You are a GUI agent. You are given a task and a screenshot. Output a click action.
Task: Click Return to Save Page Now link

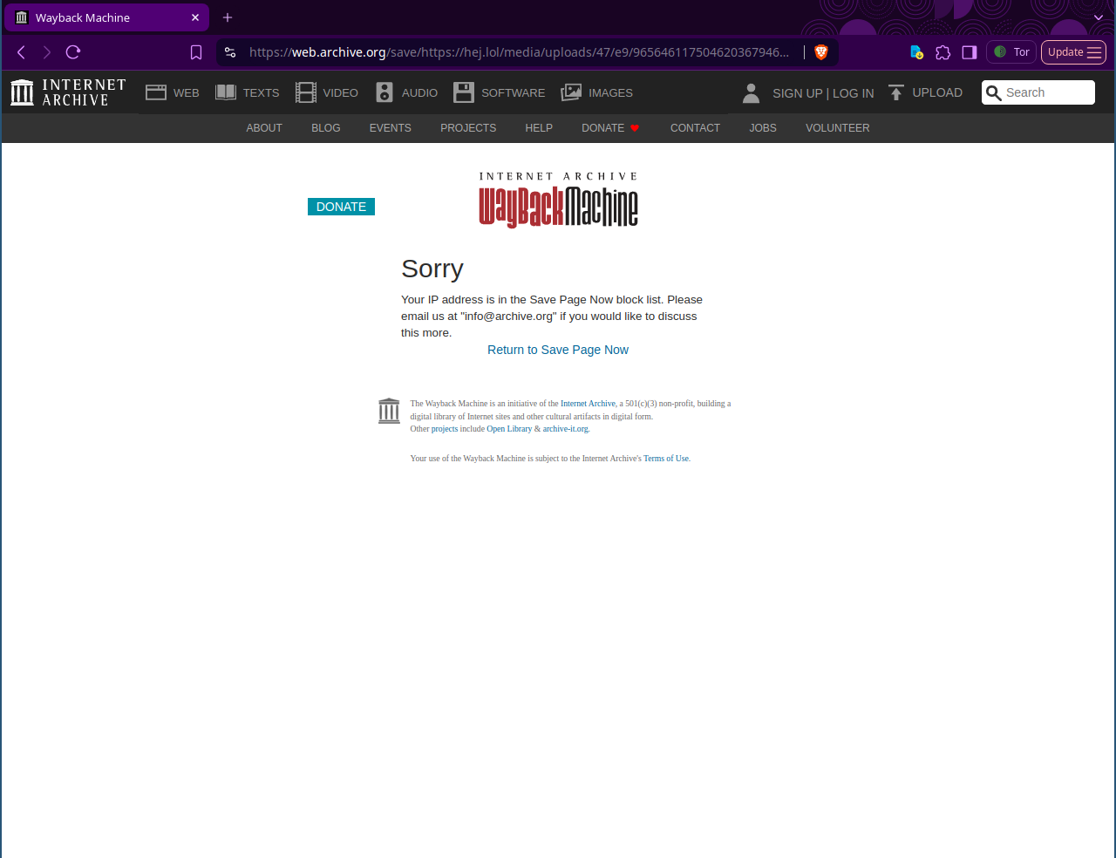557,350
